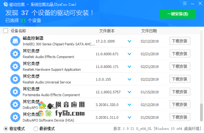Select the DolbyAPO Software Device (HSA) text
This screenshot has width=204, height=133.
tap(48, 120)
